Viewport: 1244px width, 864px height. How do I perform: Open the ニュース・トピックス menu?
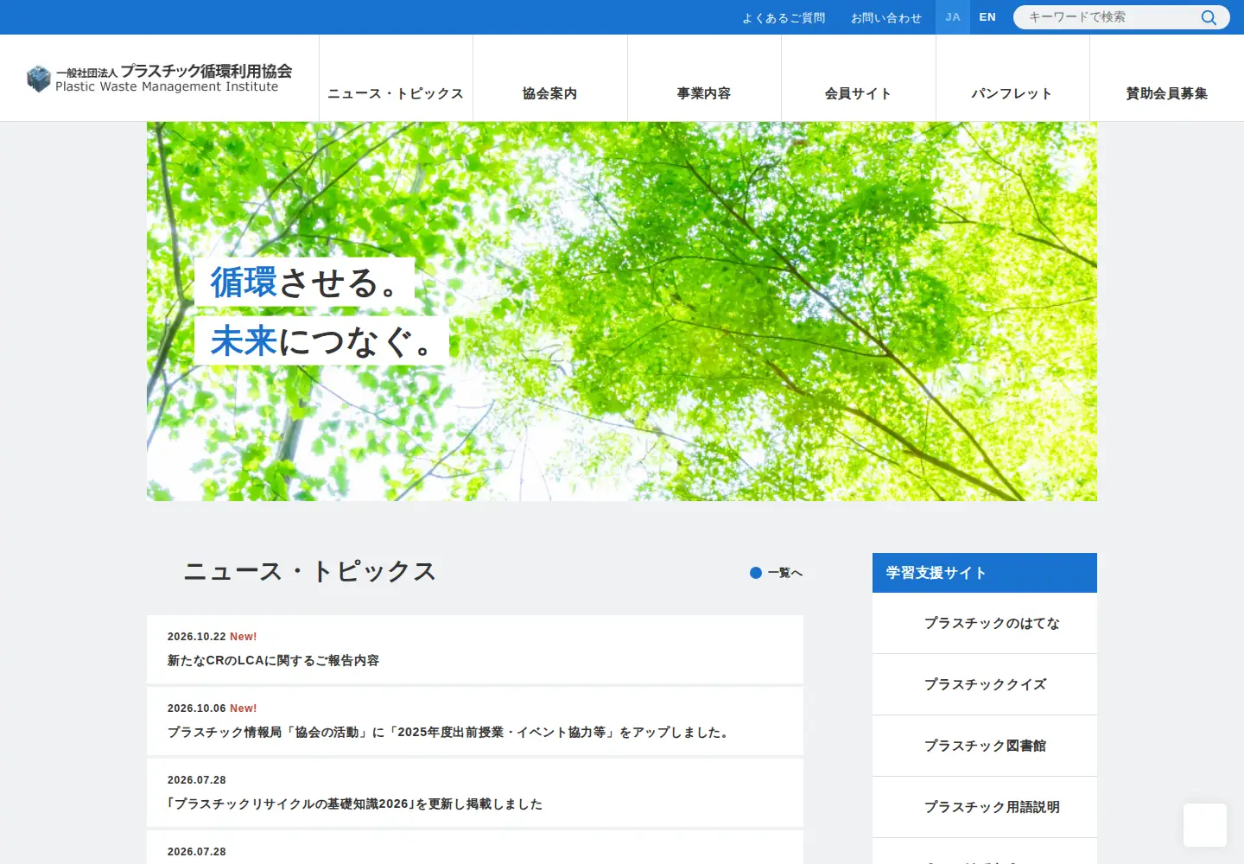(x=396, y=79)
